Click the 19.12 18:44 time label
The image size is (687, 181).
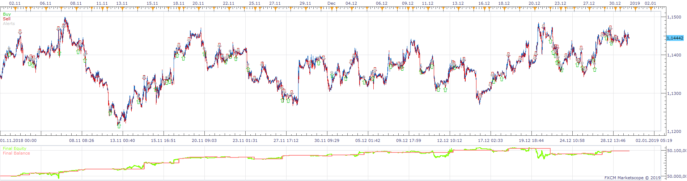[531, 140]
